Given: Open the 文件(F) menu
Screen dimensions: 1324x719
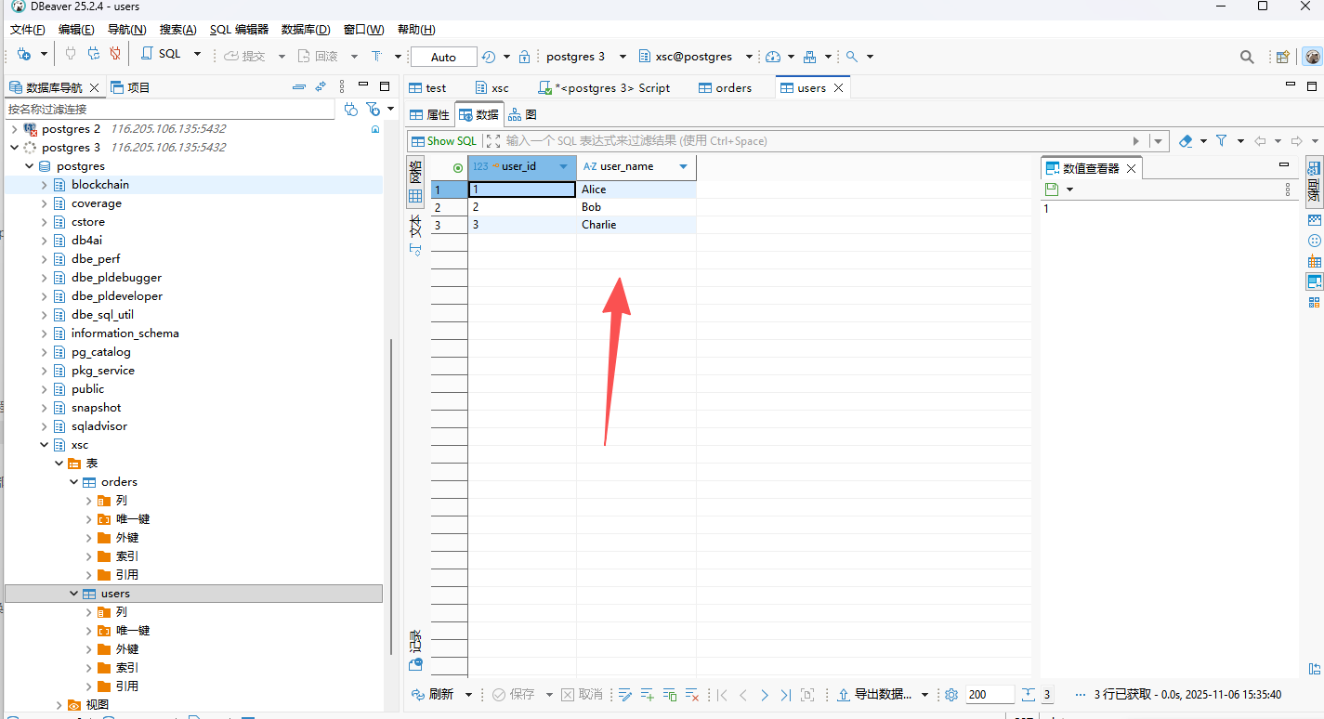Looking at the screenshot, I should click(x=28, y=30).
